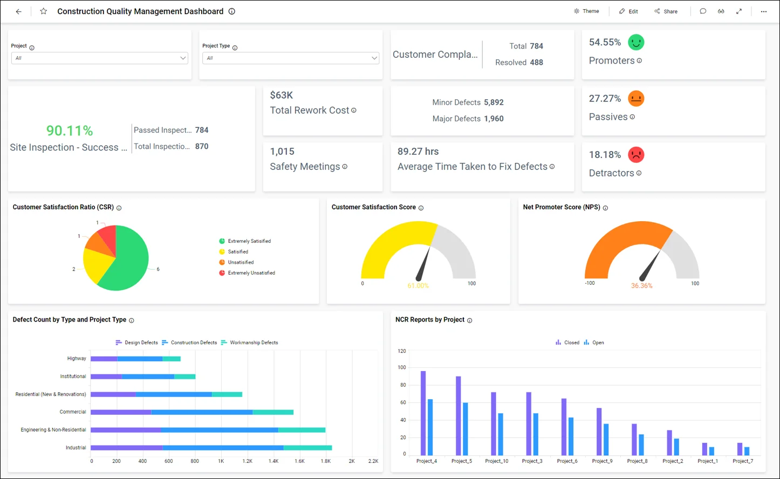Toggle the Extremely Satisfied legend item
Screen dimensions: 780x479
point(245,241)
